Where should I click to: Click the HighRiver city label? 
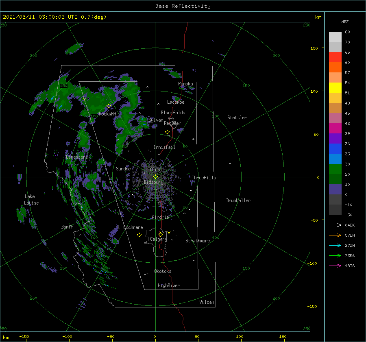[x=169, y=285]
